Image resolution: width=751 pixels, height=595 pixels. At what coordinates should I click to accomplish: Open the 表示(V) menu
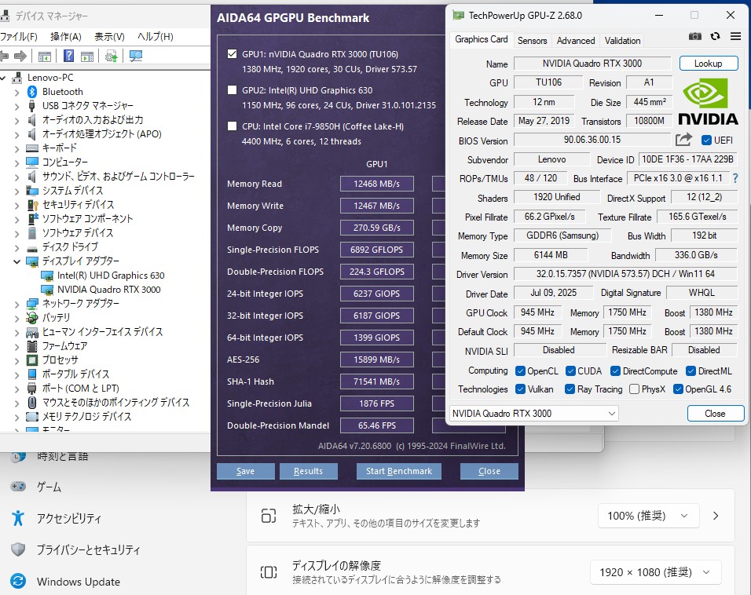[x=109, y=36]
